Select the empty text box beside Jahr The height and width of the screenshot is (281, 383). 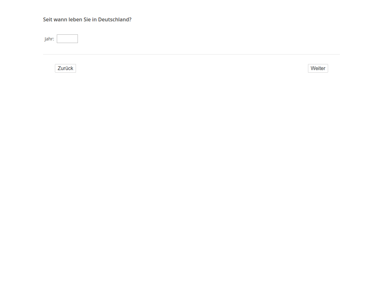(x=67, y=39)
